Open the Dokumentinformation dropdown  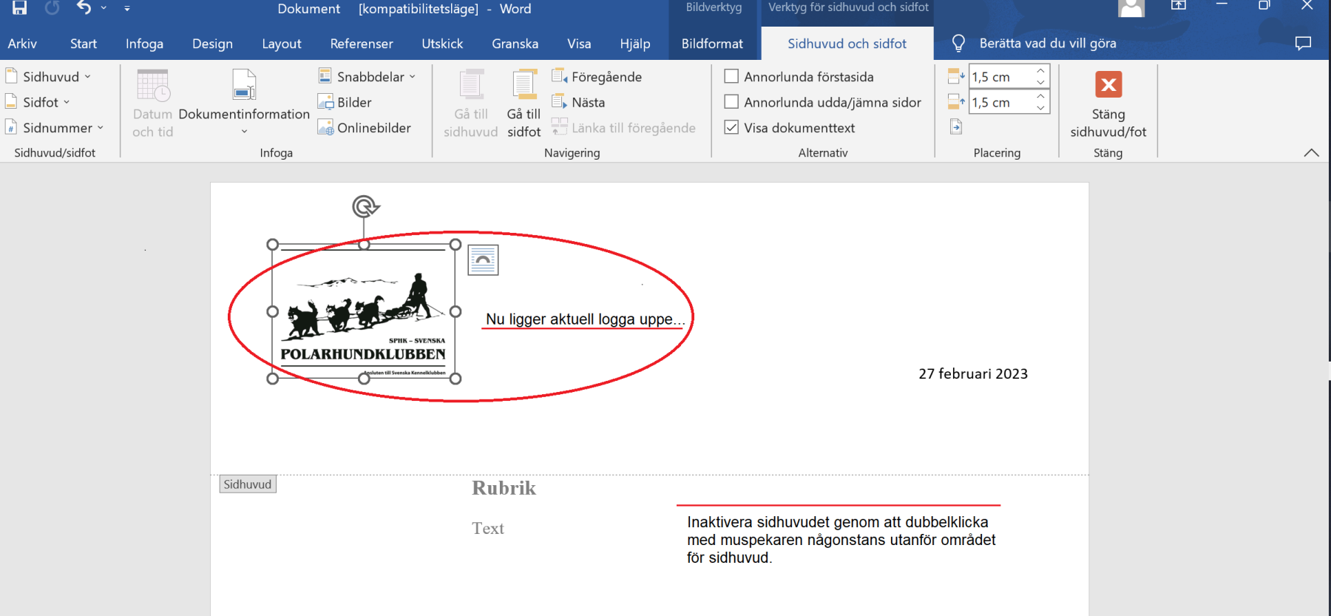click(x=244, y=104)
